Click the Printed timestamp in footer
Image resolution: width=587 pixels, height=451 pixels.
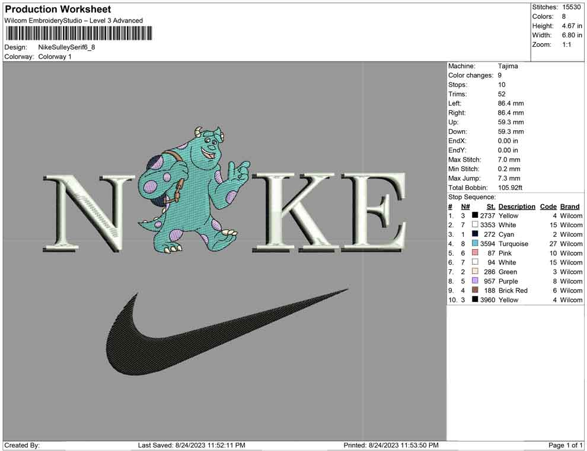(x=391, y=445)
